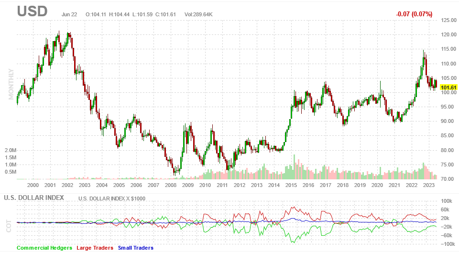459x253 pixels.
Task: Click the 2023 year label on the time axis
Action: (x=429, y=185)
